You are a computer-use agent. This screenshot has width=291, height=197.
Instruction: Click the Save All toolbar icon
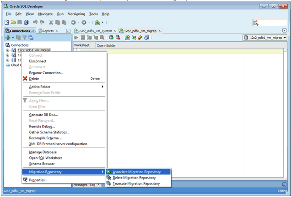coord(26,22)
